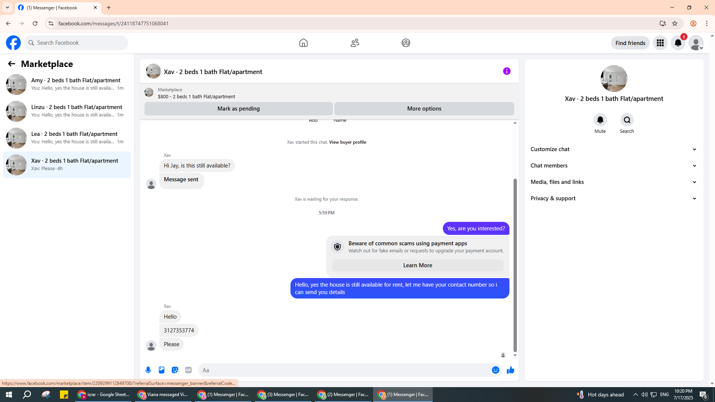Image resolution: width=715 pixels, height=402 pixels.
Task: Click Find friends button
Action: click(630, 43)
